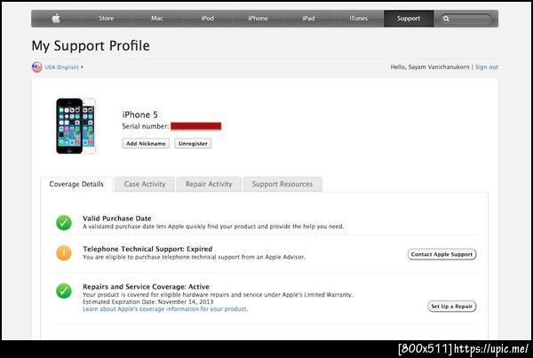Click the USA flag icon

36,67
